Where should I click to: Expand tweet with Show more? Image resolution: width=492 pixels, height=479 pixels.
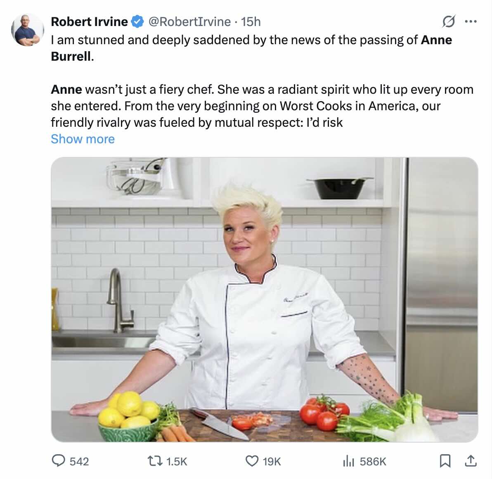click(x=83, y=139)
